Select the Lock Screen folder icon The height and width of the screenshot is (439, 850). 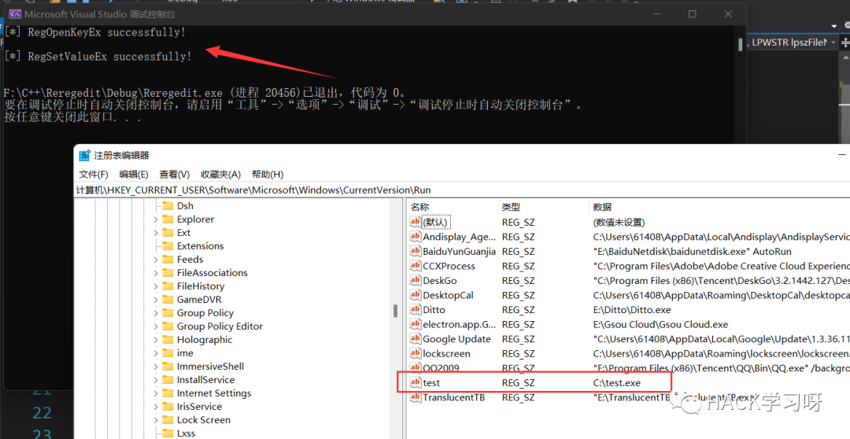coord(168,420)
